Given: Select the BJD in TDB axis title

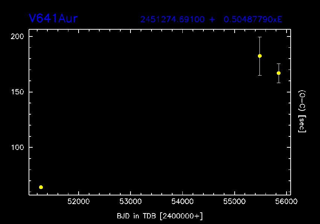Looking at the screenshot, I should (x=160, y=215).
